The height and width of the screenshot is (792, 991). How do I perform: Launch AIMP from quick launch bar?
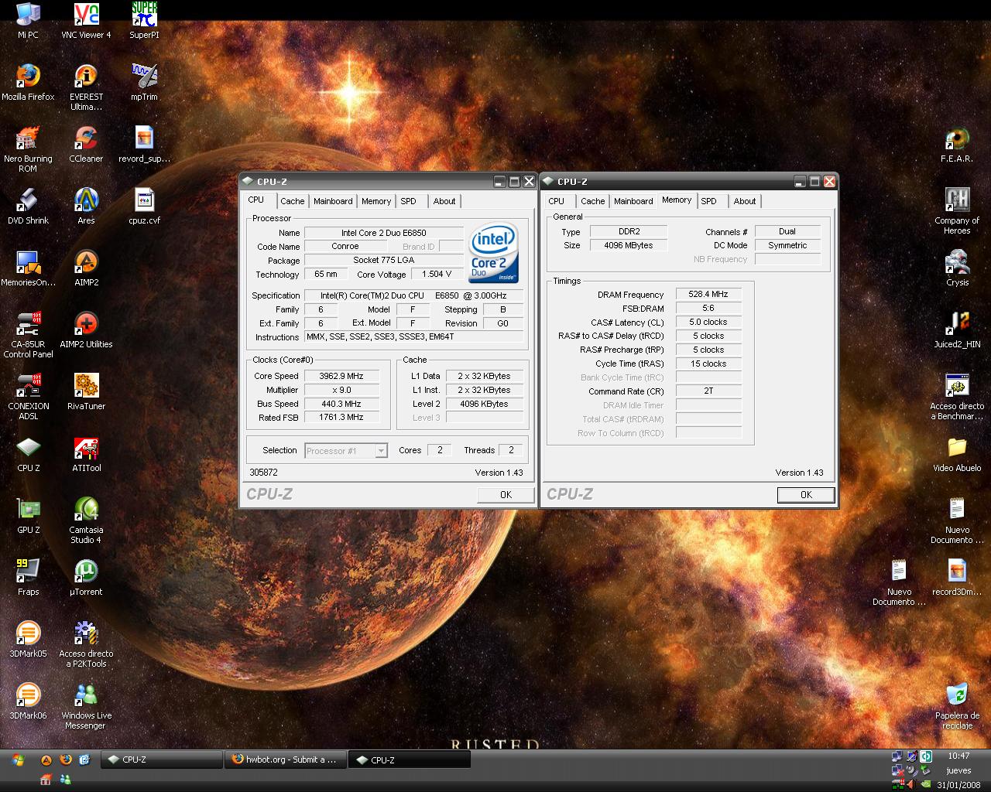46,760
